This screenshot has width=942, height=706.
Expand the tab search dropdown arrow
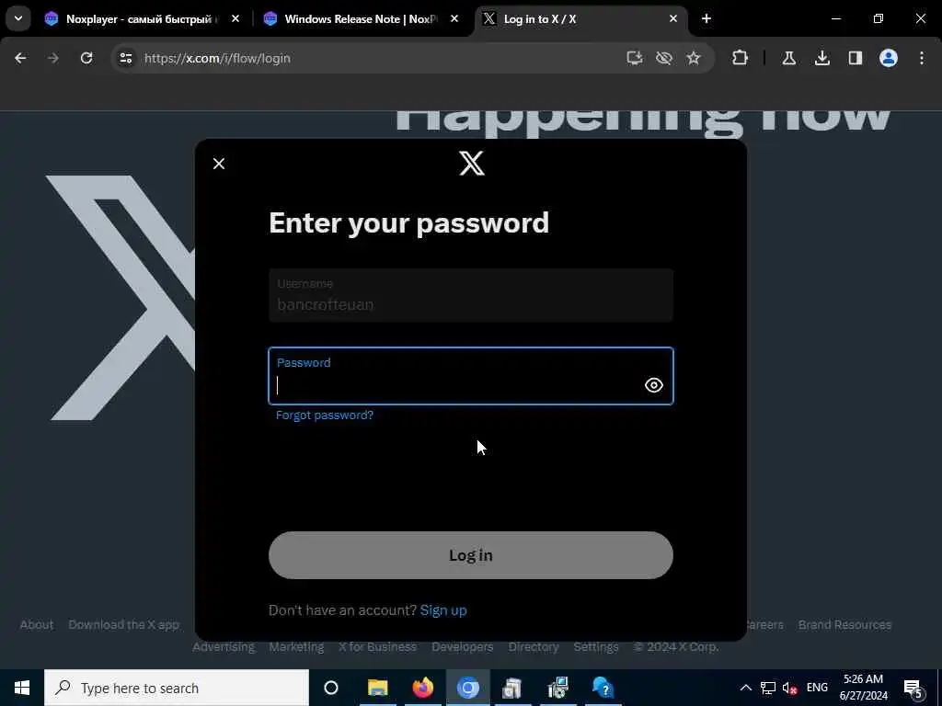tap(18, 18)
